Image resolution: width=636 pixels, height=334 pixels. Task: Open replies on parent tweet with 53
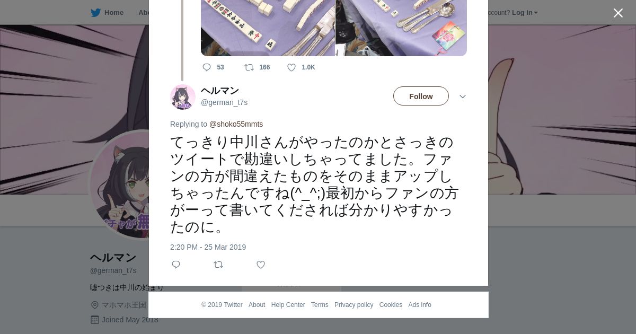tap(213, 67)
